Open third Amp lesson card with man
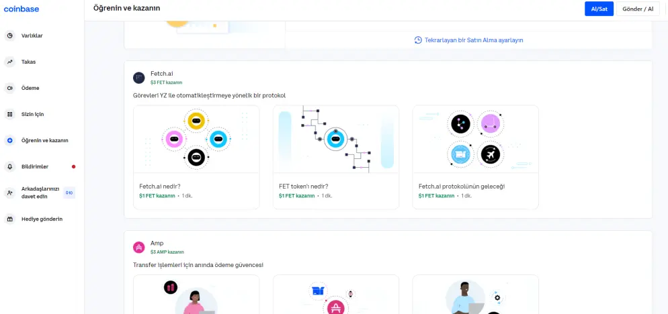This screenshot has width=668, height=314. (x=475, y=295)
